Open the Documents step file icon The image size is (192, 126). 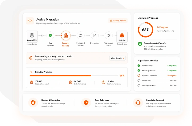[95, 36]
